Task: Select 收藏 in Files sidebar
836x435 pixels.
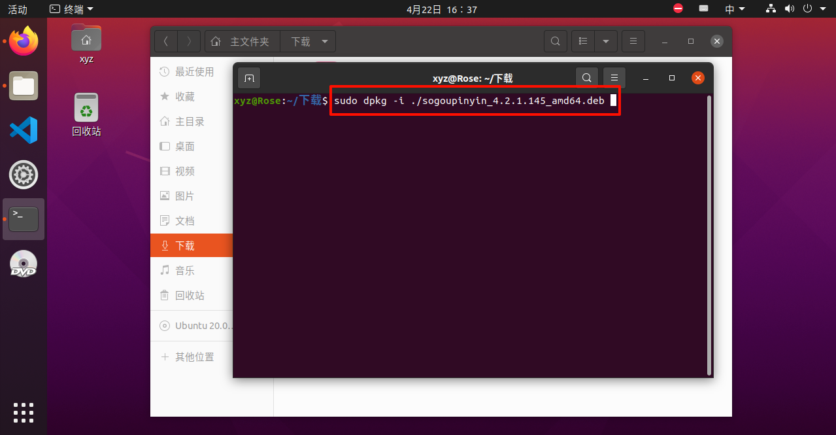Action: point(191,97)
